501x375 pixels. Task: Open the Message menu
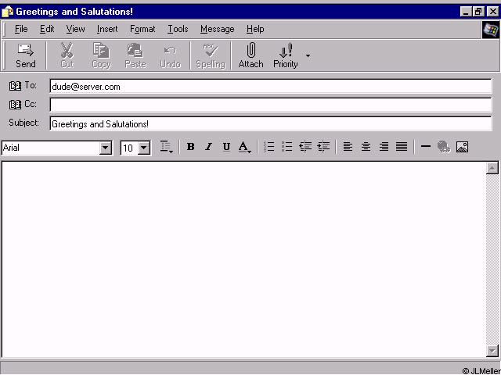point(218,30)
